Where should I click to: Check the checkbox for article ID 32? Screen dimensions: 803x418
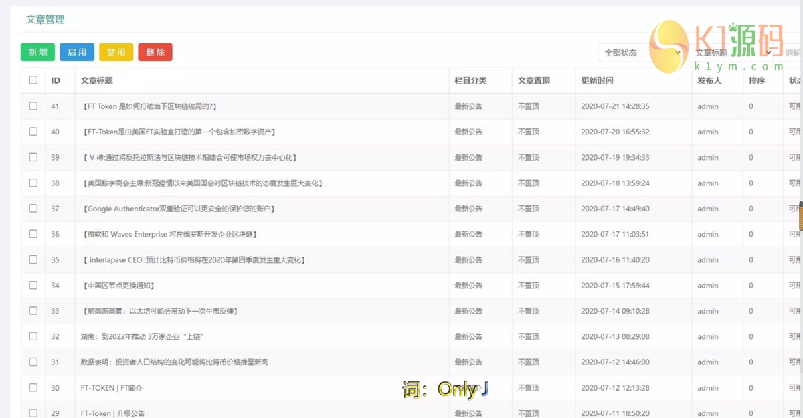(x=33, y=336)
